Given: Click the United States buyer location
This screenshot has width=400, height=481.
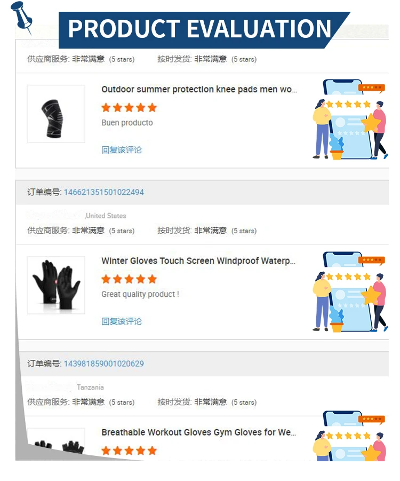Looking at the screenshot, I should point(106,216).
